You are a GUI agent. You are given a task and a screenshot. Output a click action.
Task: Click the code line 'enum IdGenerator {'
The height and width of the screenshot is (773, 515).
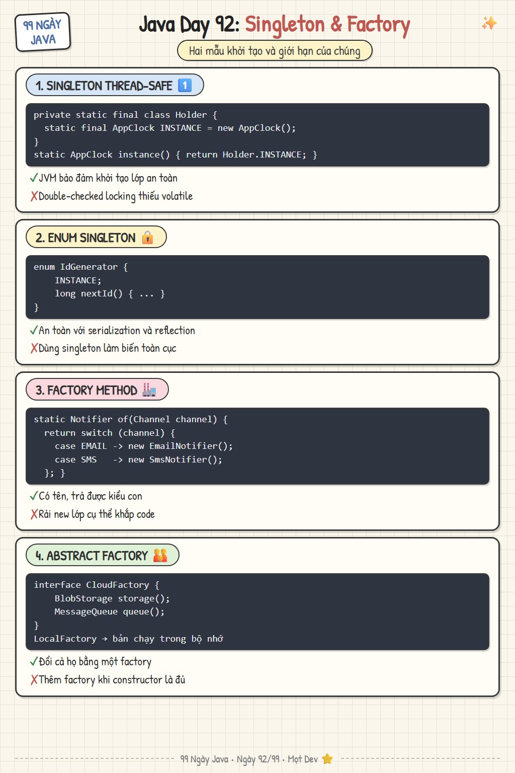(81, 267)
